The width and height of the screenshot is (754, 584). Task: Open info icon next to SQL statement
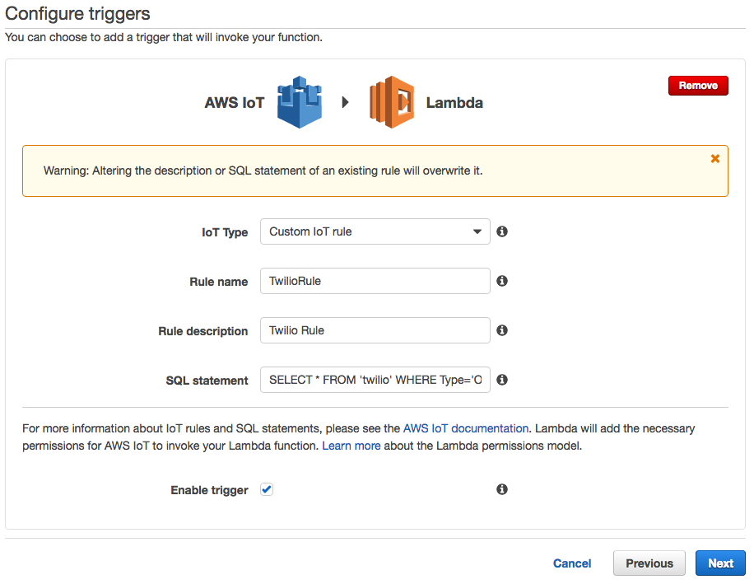pos(502,380)
